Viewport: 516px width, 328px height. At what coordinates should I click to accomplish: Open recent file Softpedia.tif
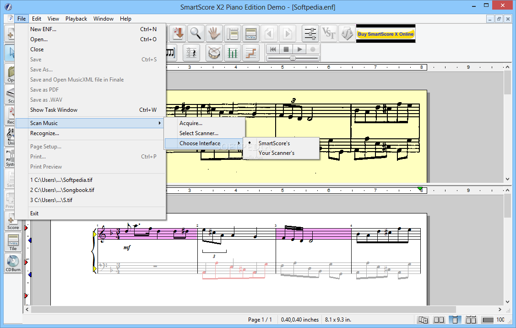pyautogui.click(x=90, y=180)
